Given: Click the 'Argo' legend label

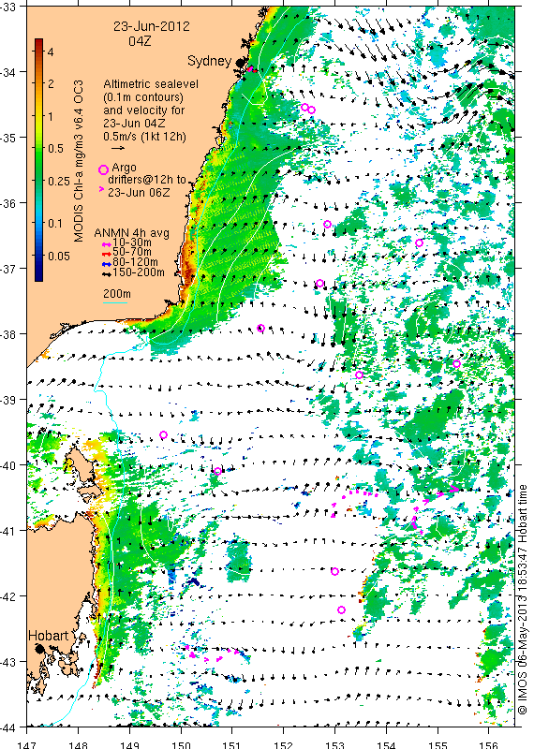Looking at the screenshot, I should point(124,169).
